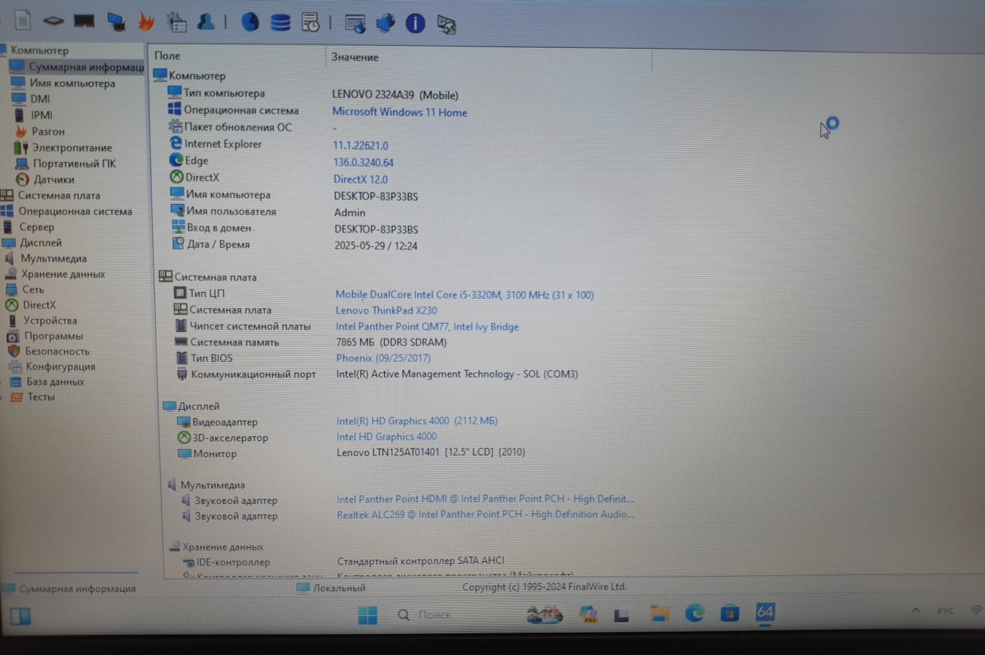Viewport: 985px width, 655px height.
Task: Expand Хранение данных in the left tree
Action: coord(63,274)
